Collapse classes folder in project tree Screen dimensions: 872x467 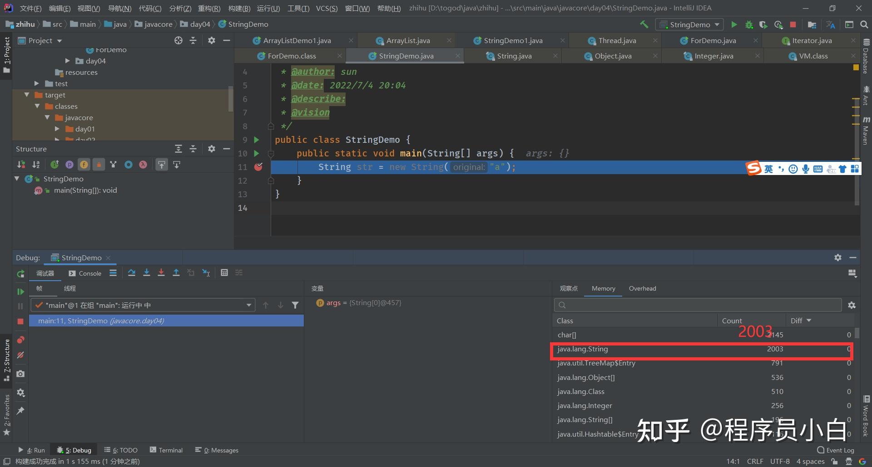[x=37, y=106]
